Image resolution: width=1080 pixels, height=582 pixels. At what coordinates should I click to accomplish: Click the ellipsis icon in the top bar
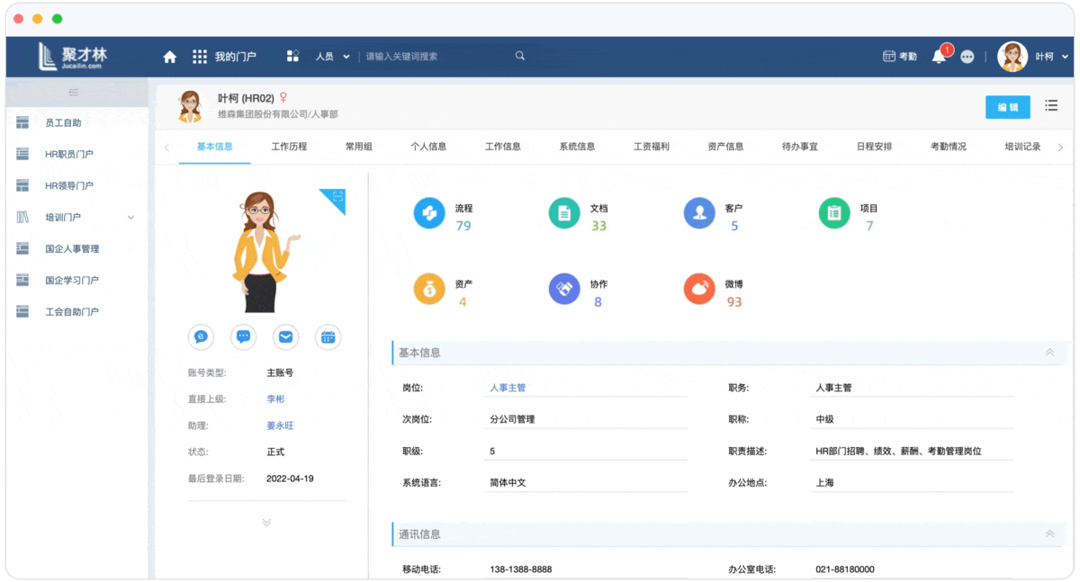pos(967,56)
